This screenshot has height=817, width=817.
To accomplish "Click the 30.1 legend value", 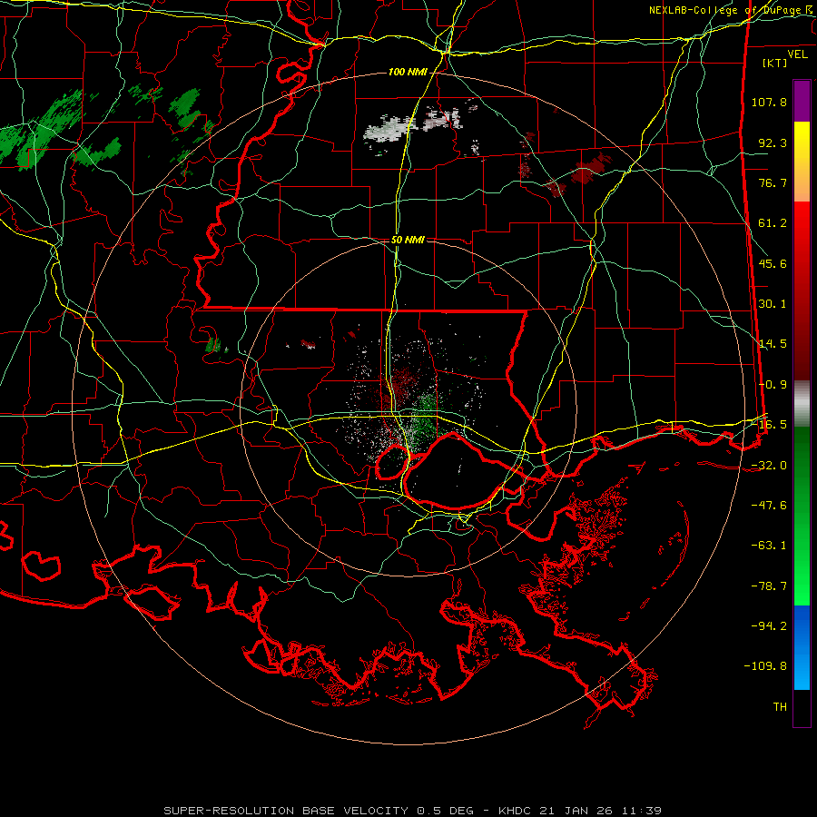I will 773,304.
